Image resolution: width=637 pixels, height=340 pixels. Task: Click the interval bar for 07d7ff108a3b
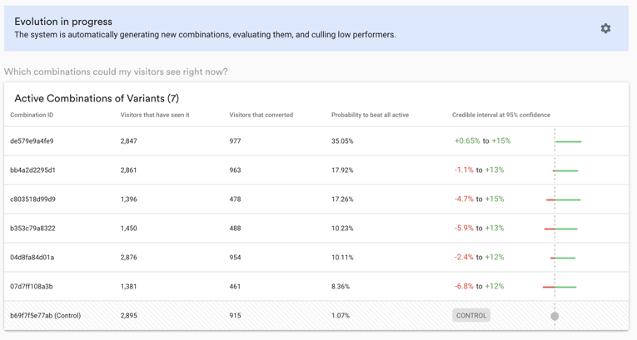pyautogui.click(x=560, y=288)
